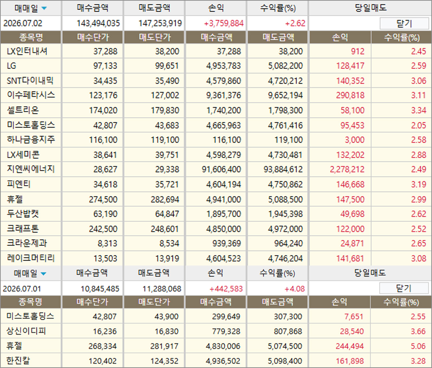Select the 크래프톤 stock row
Viewport: 432px width, 368px height.
tap(216, 229)
